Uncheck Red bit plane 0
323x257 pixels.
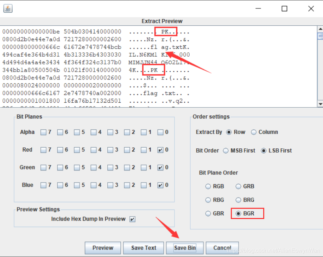pos(160,150)
